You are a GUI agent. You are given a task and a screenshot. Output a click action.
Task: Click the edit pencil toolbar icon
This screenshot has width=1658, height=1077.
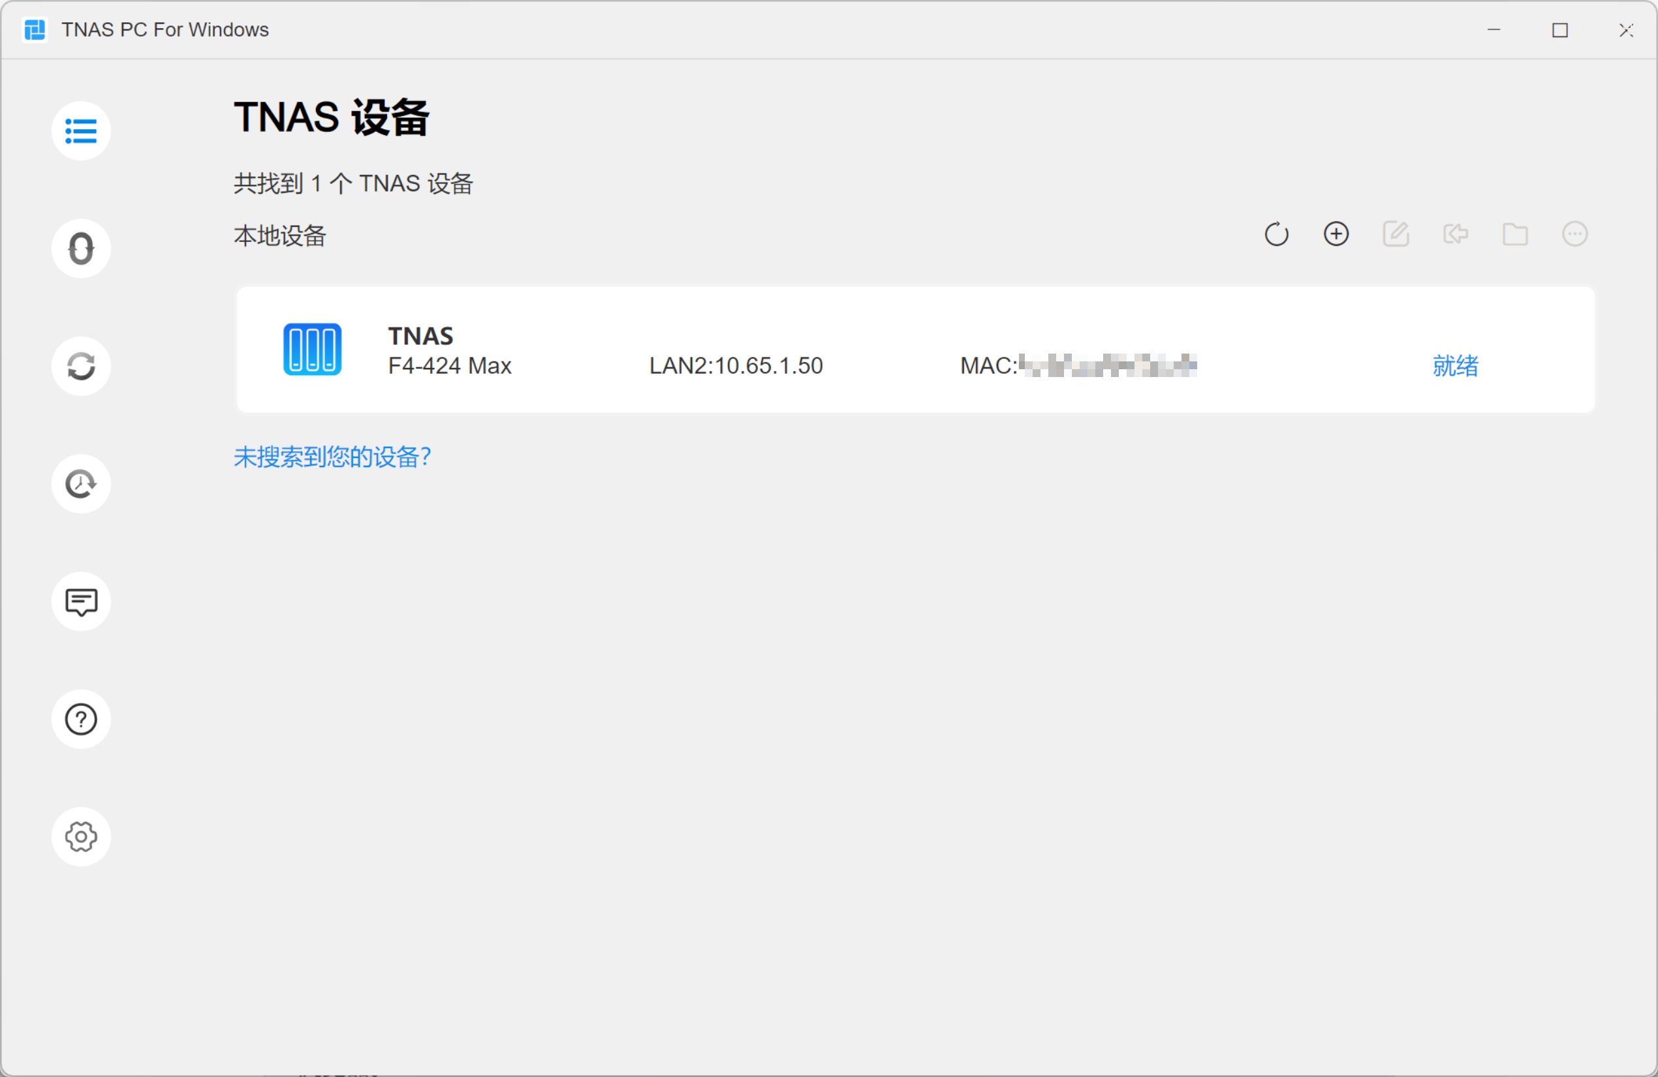coord(1396,234)
